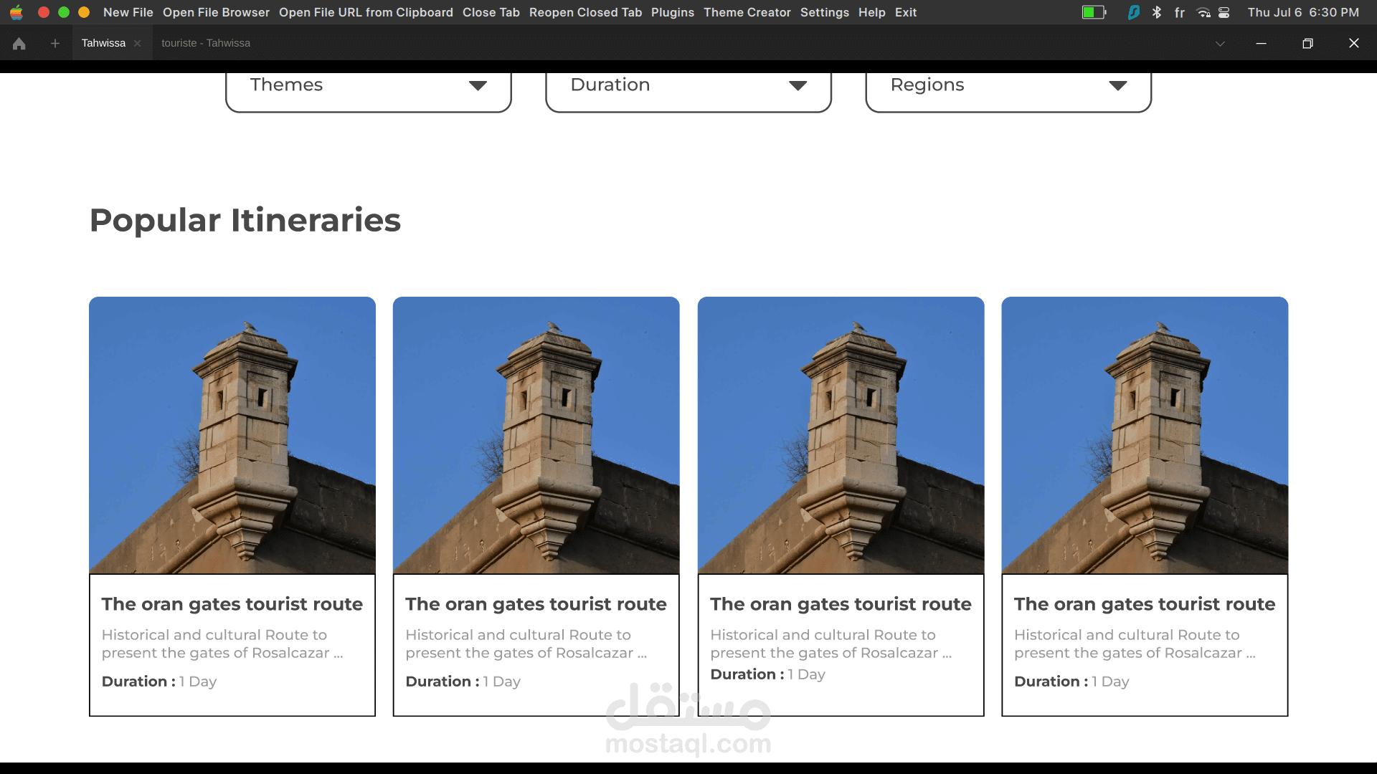Open first oran gates tourist route title
1377x774 pixels.
tap(232, 604)
